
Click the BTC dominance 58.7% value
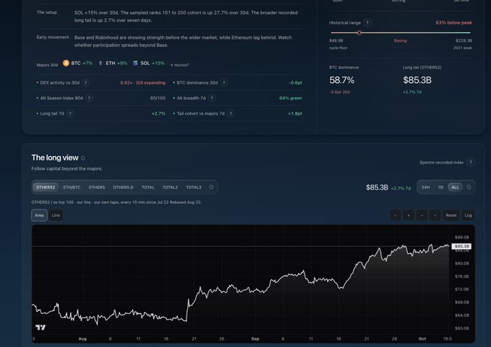coord(341,80)
